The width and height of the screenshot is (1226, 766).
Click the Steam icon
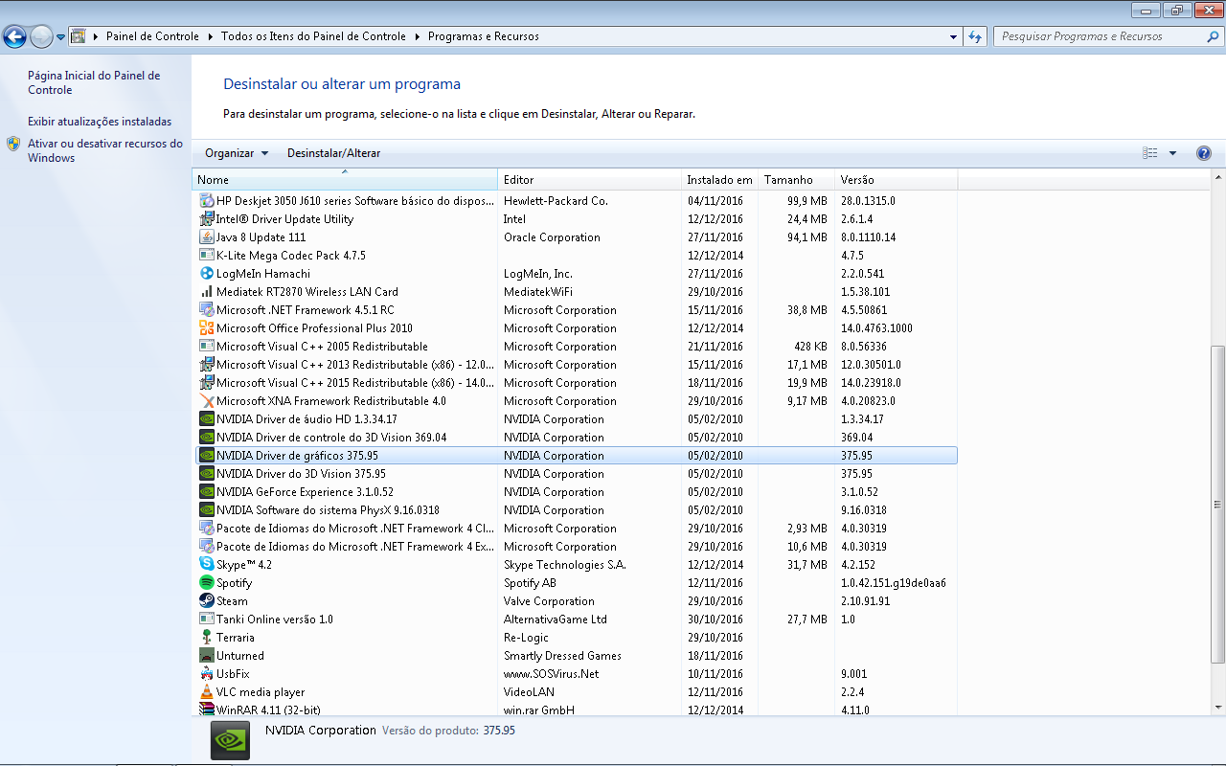[207, 601]
